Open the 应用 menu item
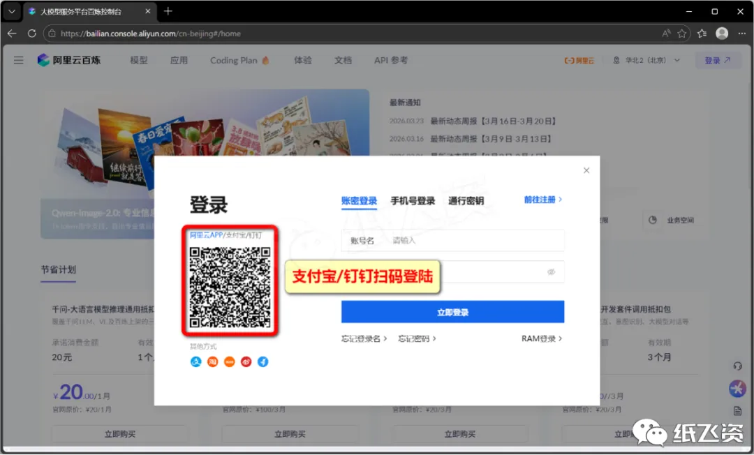Viewport: 754px width, 455px height. point(179,61)
